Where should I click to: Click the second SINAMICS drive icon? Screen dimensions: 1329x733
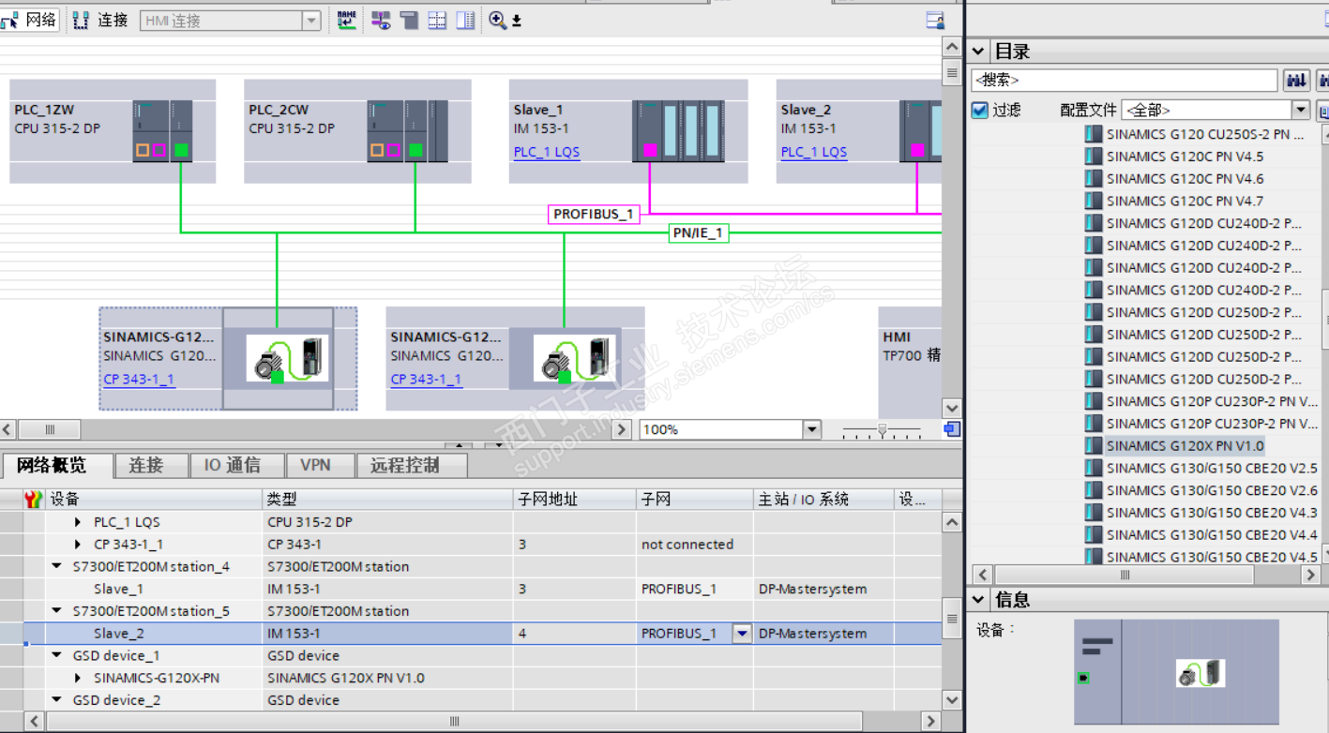coord(575,359)
